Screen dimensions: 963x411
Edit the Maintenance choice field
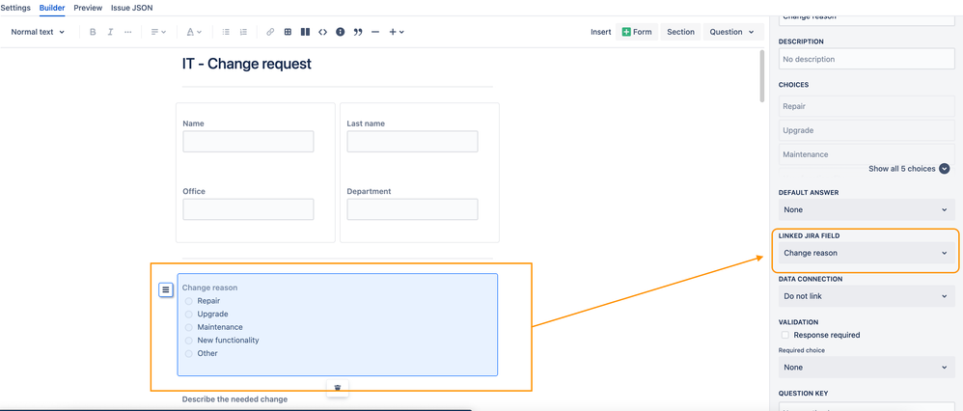coord(867,154)
